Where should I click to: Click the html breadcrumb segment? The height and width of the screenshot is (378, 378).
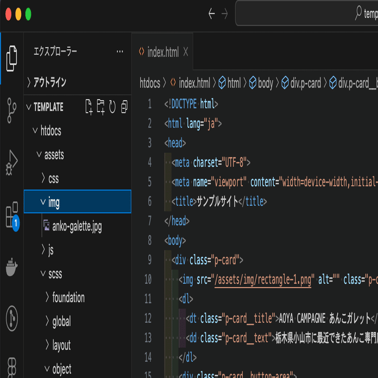(230, 83)
